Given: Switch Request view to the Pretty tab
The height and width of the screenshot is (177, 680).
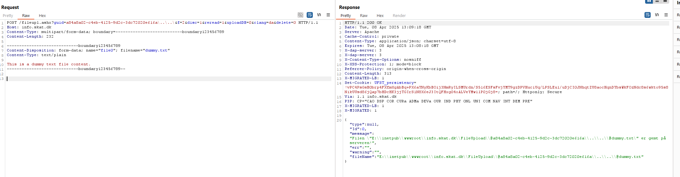Looking at the screenshot, I should coord(8,16).
